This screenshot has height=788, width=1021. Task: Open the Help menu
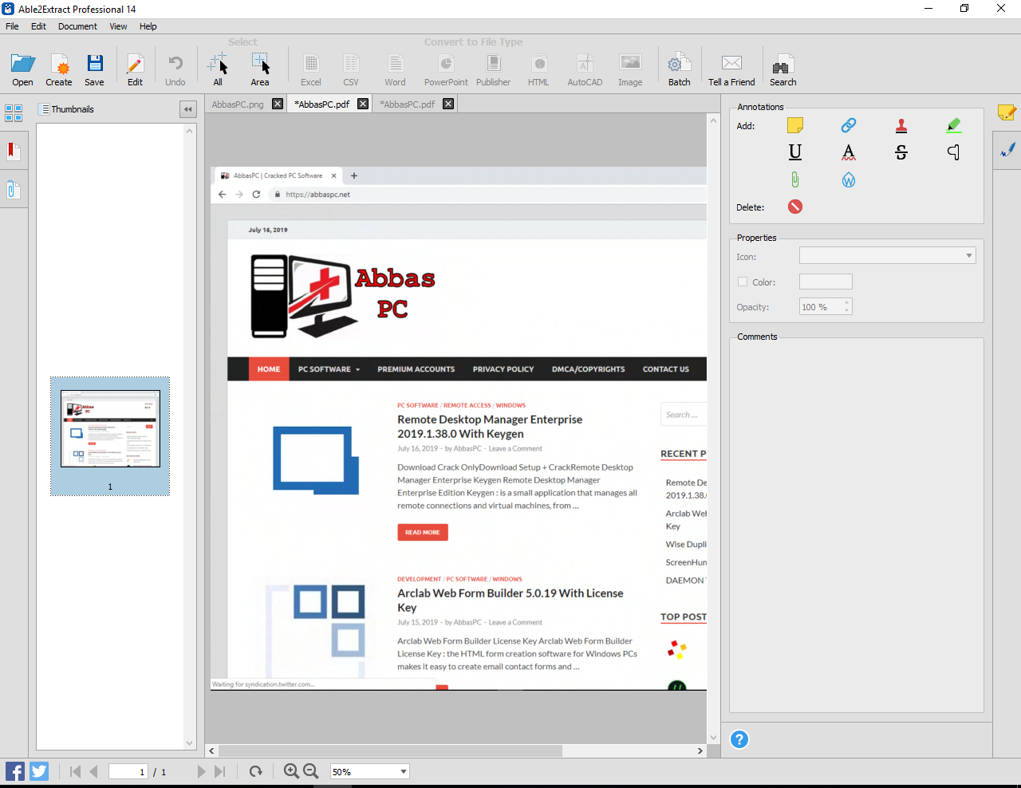point(148,26)
